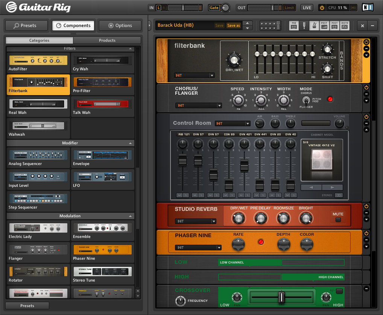383x315 pixels.
Task: Select the Ensemble modulation component
Action: [103, 230]
